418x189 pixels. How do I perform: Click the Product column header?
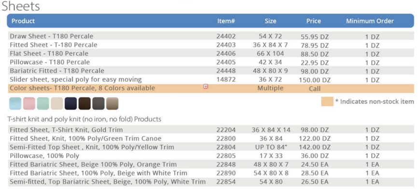point(23,21)
